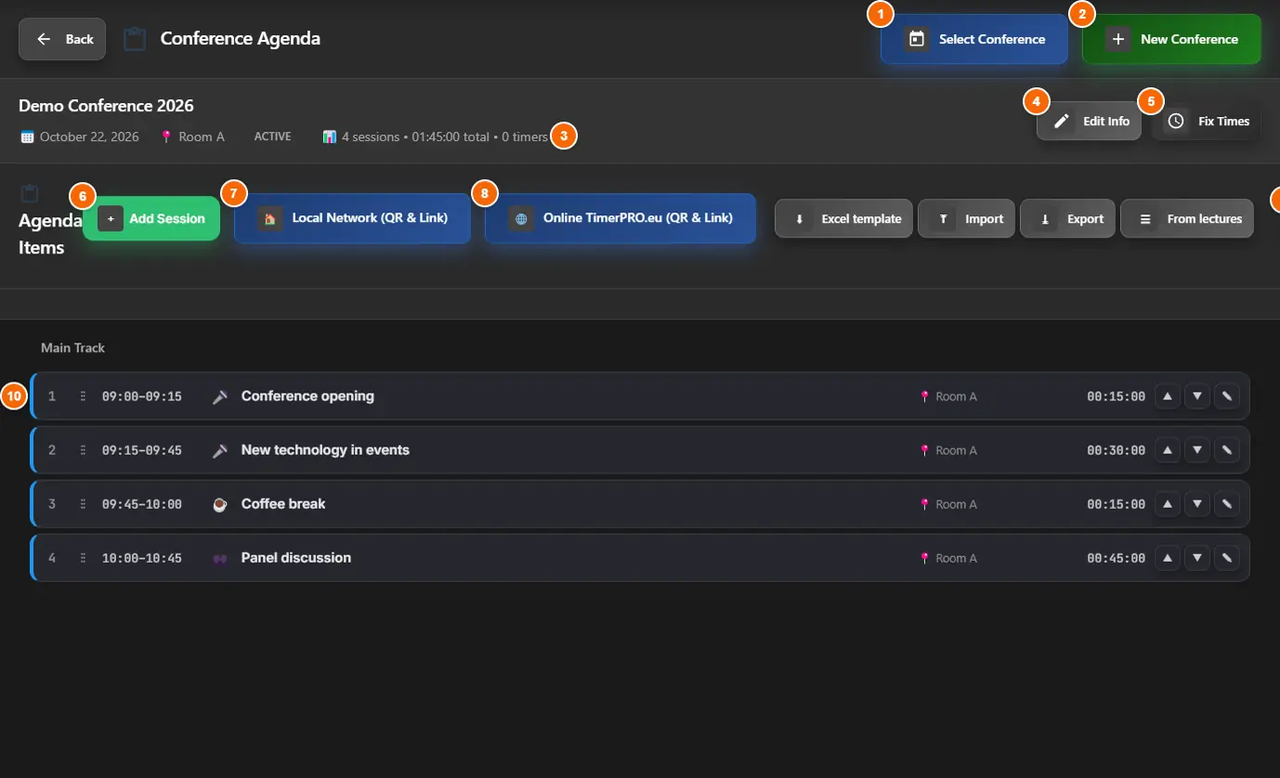Open Online TimerPRO.eu QR & Link
This screenshot has width=1280, height=778.
[620, 218]
